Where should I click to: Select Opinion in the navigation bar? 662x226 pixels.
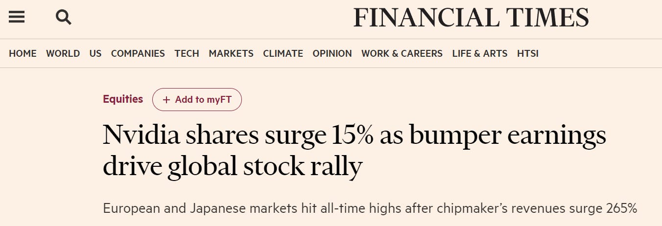(x=332, y=54)
